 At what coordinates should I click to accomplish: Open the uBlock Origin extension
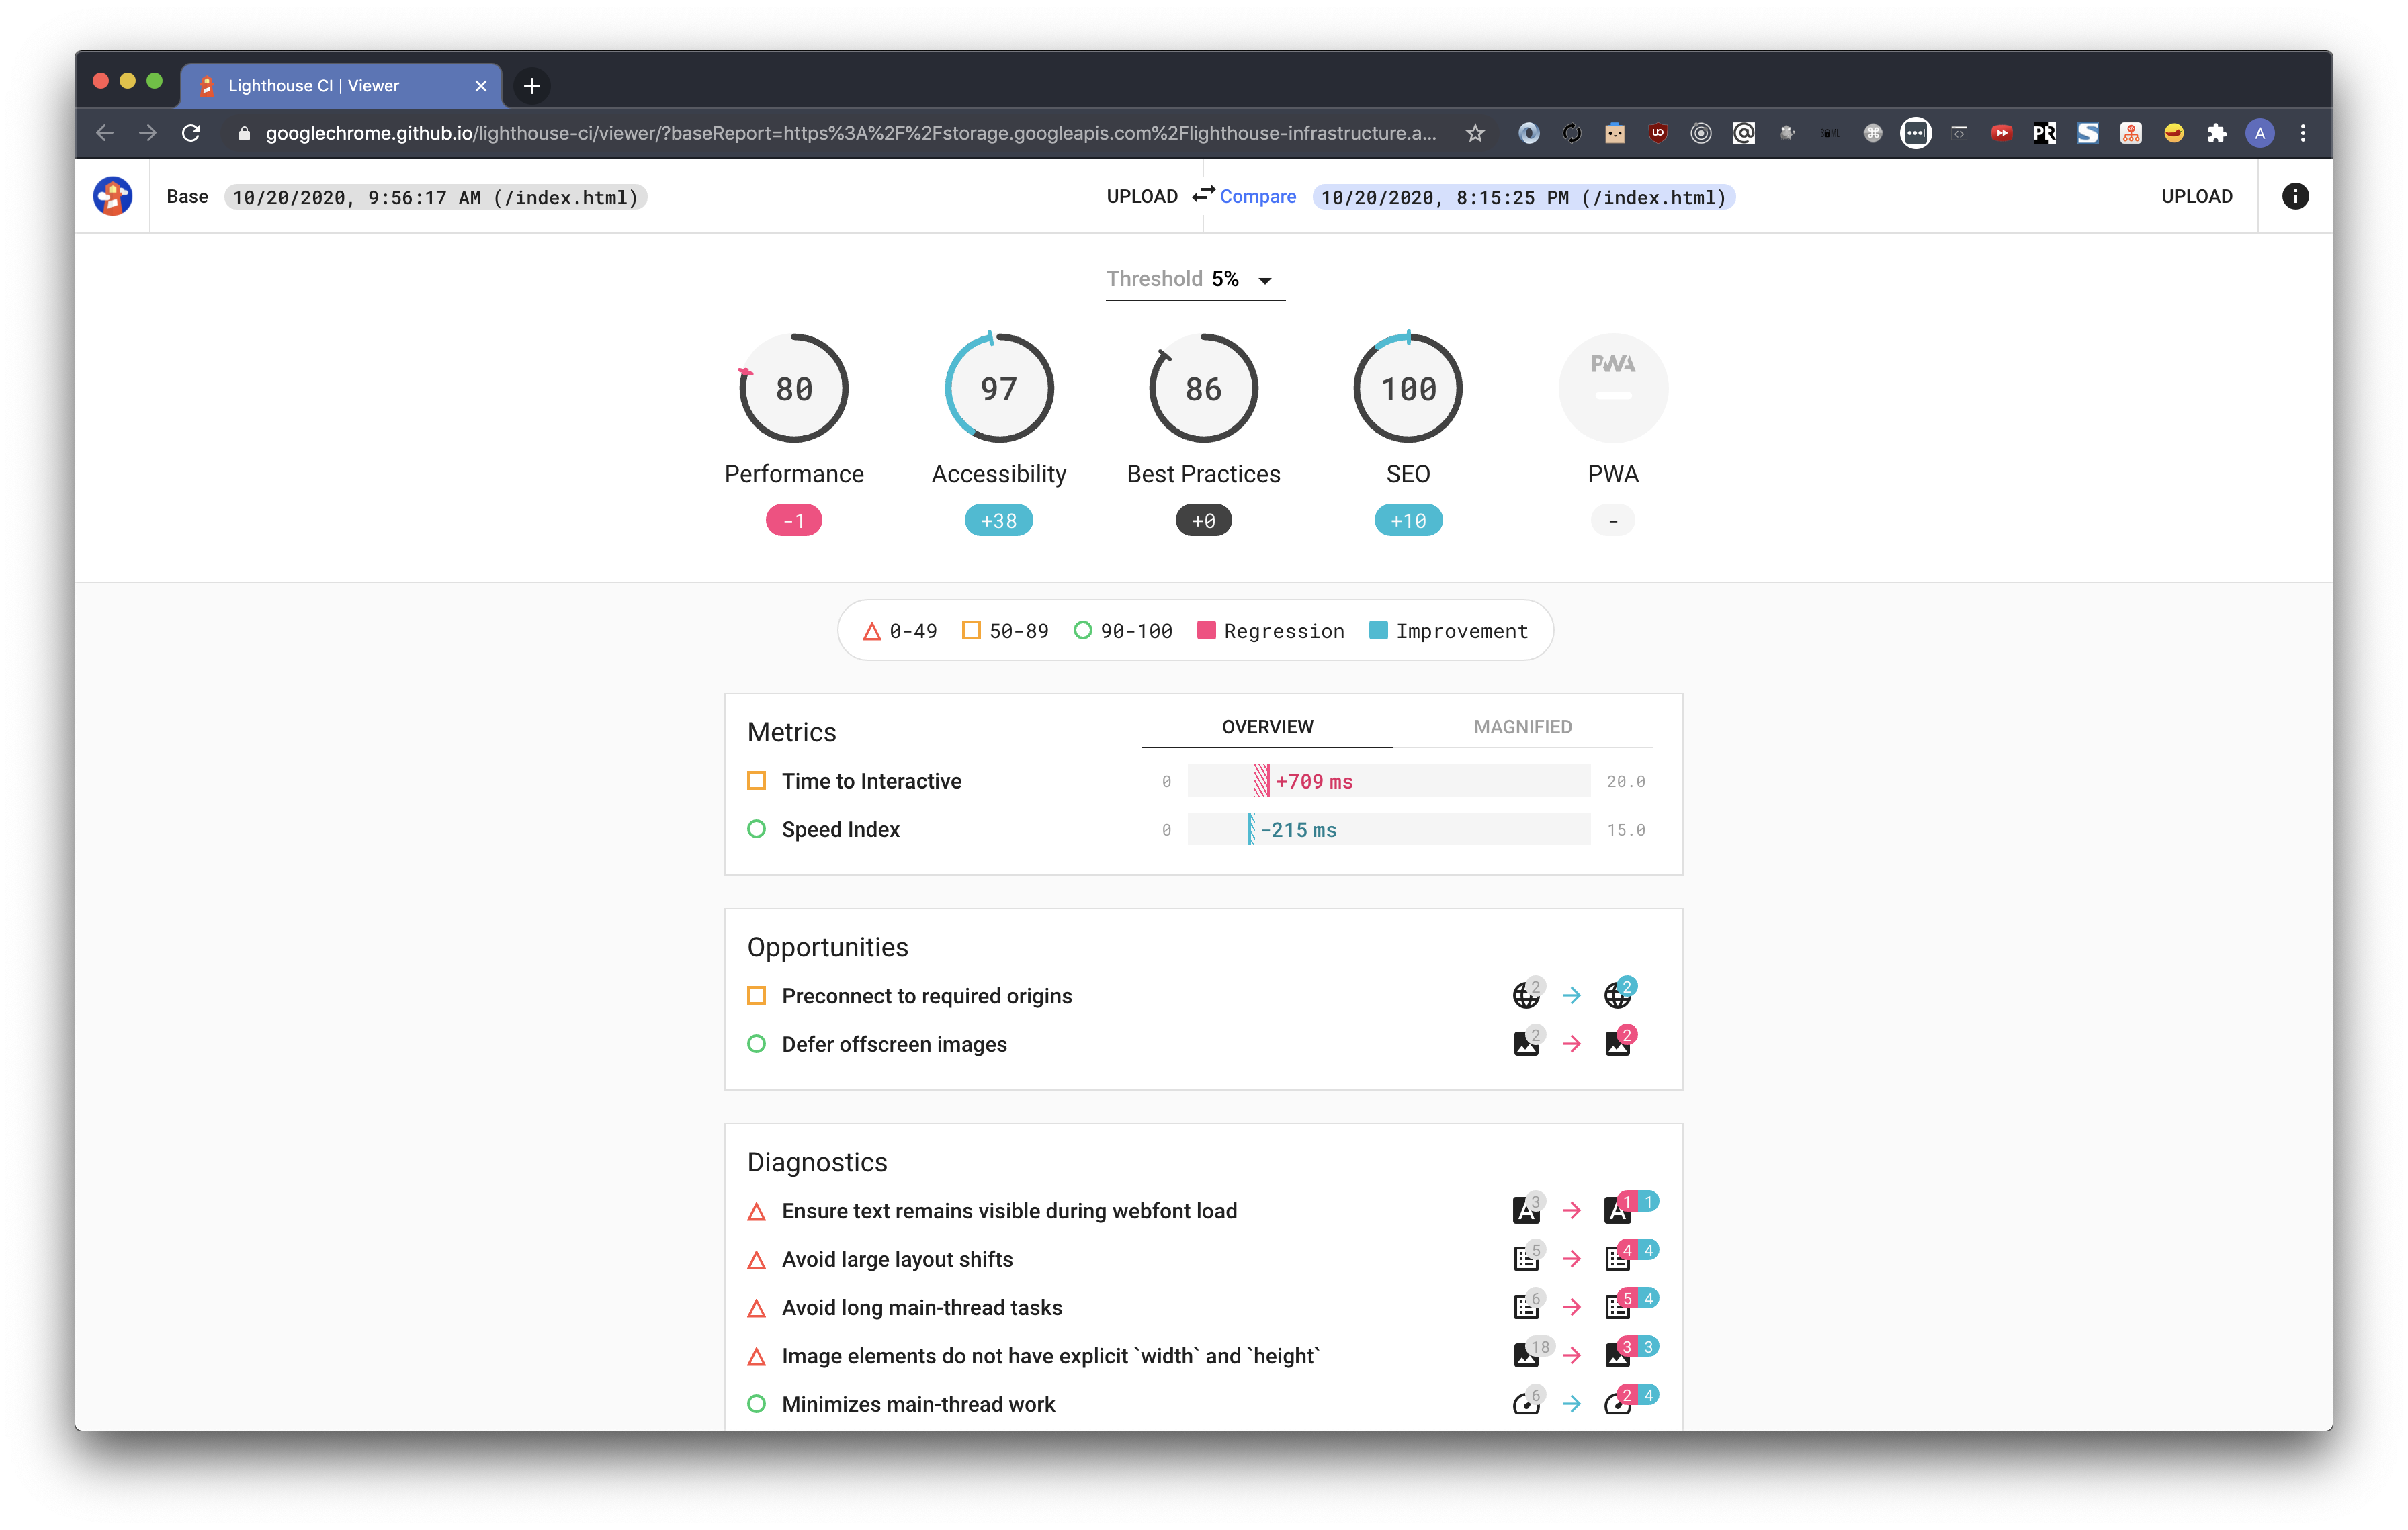click(1657, 133)
